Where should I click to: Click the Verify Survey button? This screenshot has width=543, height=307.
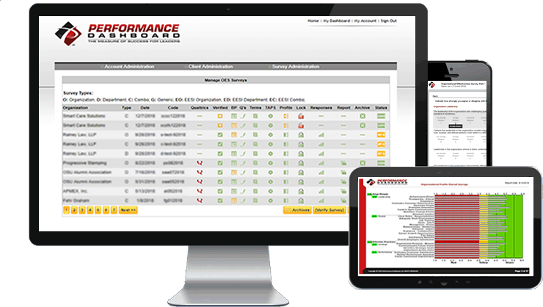(x=329, y=210)
